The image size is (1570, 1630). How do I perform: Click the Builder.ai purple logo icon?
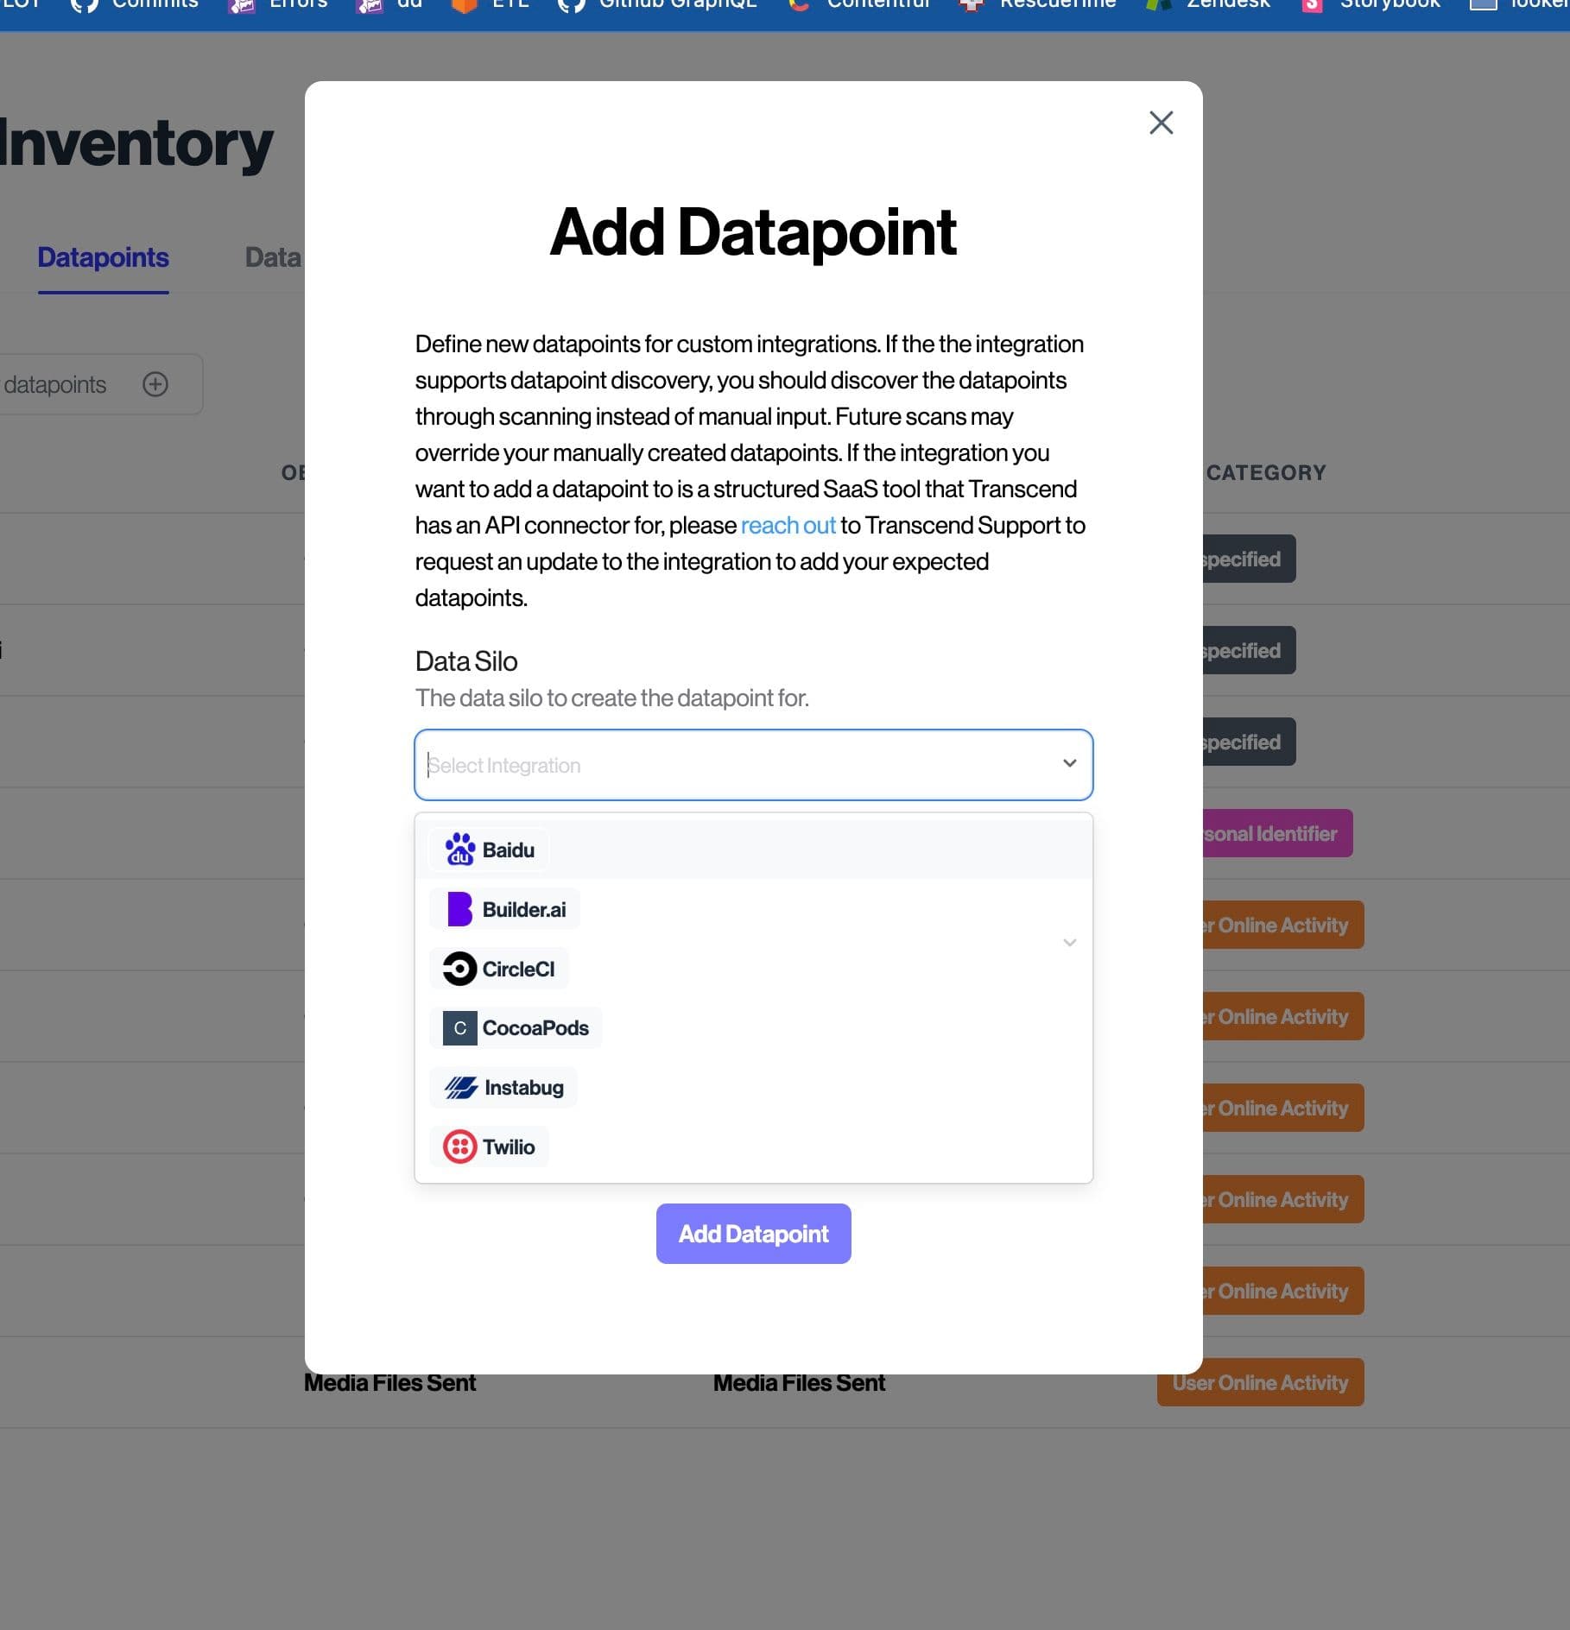pos(459,909)
